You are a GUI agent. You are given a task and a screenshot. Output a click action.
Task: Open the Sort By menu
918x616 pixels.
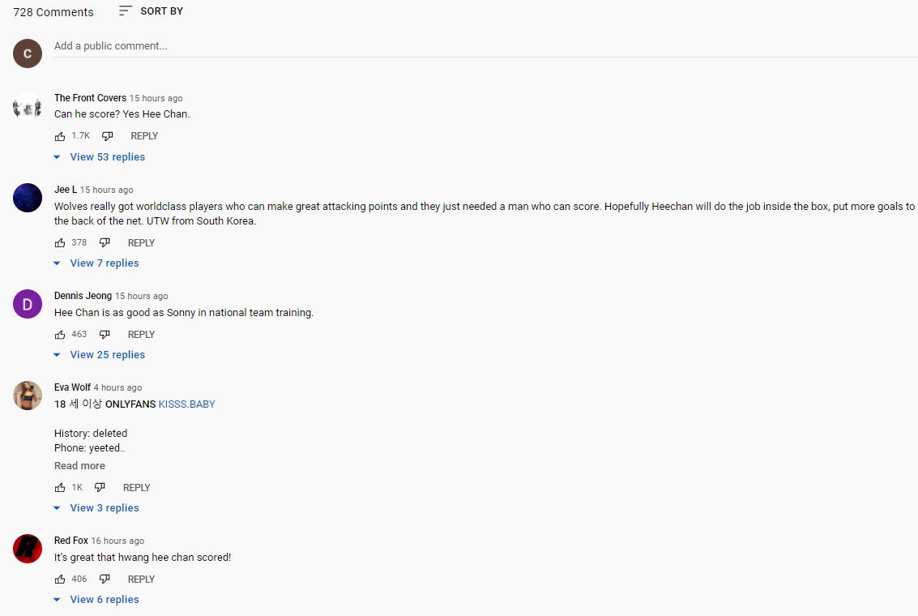[x=151, y=11]
